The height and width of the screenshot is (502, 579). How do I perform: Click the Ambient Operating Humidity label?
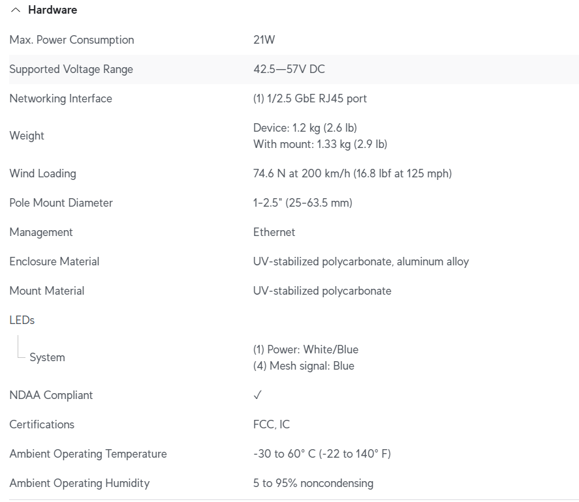pyautogui.click(x=80, y=483)
